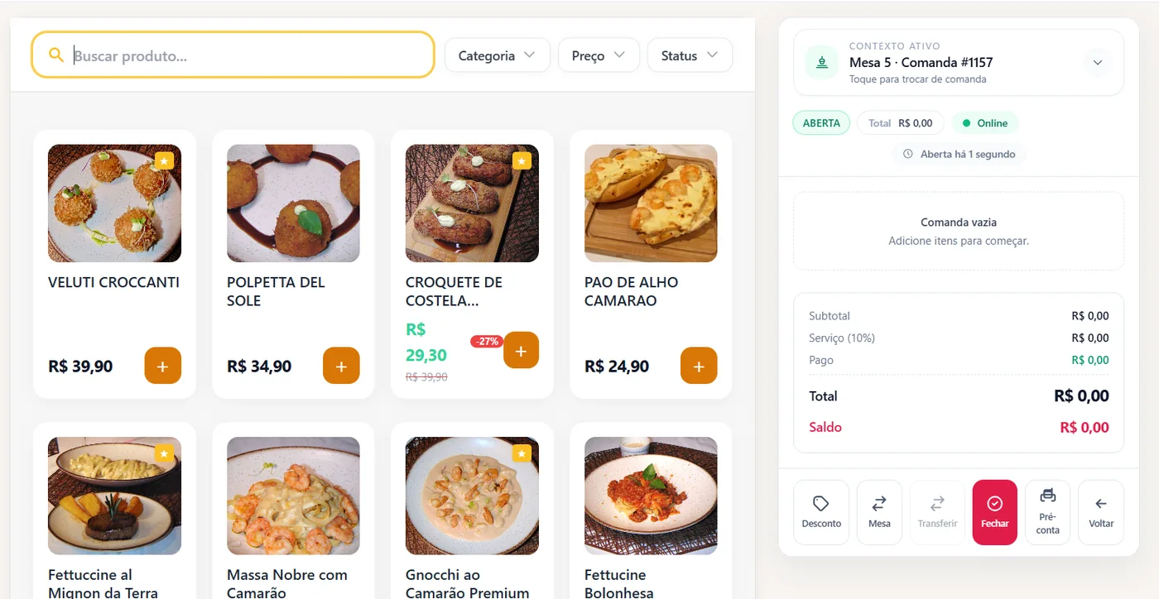Add Polpetta del Sole to the comanda
Image resolution: width=1159 pixels, height=599 pixels.
tap(341, 366)
